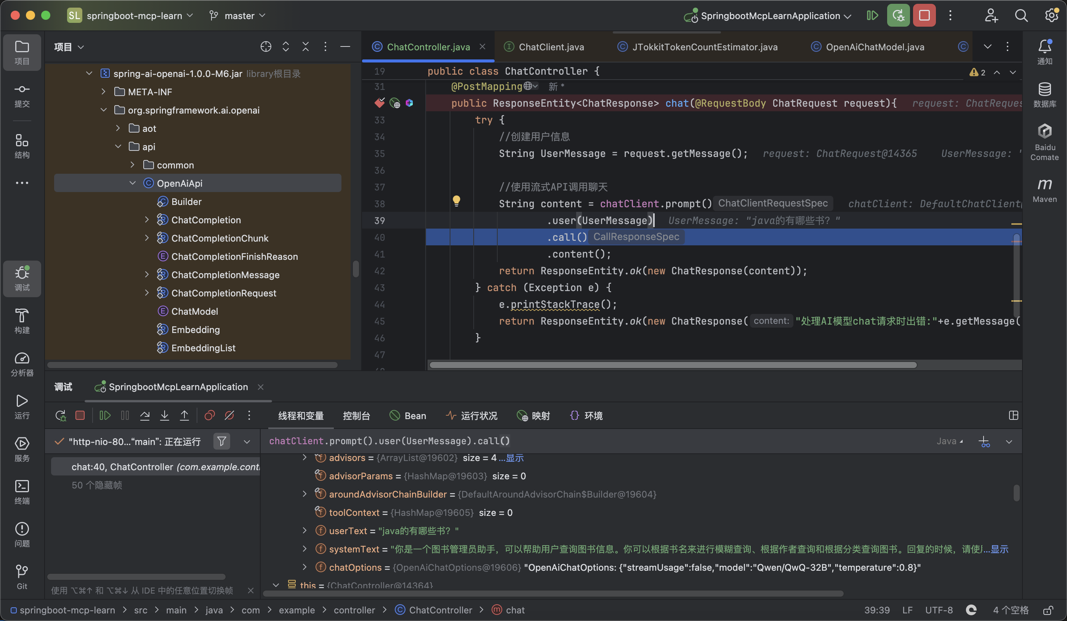This screenshot has width=1067, height=621.
Task: Expand the userText variable
Action: point(304,531)
